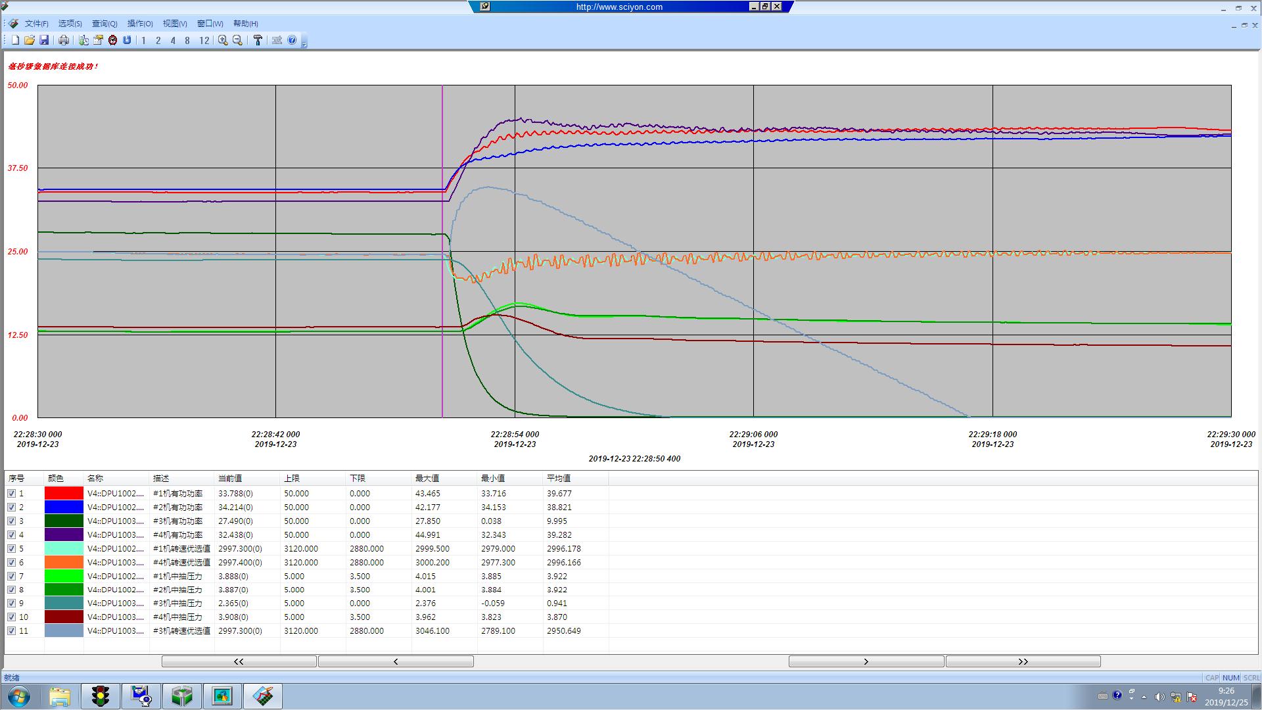Open the 操作(O) menu
1262x710 pixels.
point(140,24)
